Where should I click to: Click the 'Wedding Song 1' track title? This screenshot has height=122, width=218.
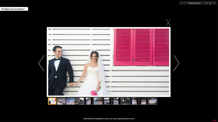(x=195, y=3)
